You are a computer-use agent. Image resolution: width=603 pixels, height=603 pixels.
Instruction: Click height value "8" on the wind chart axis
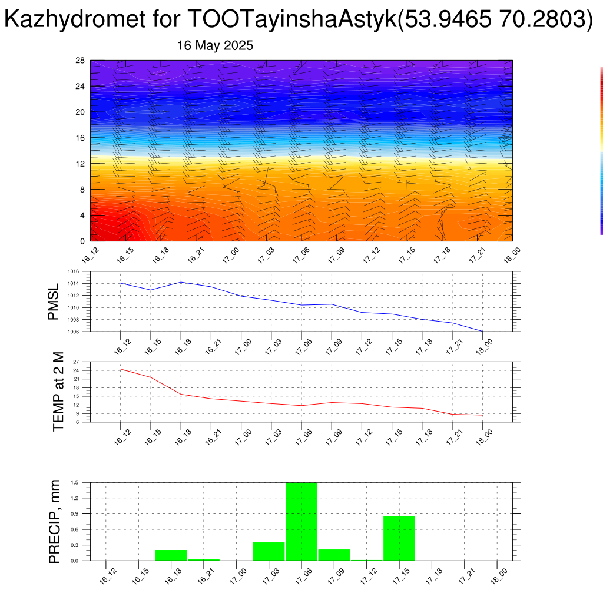tap(82, 190)
